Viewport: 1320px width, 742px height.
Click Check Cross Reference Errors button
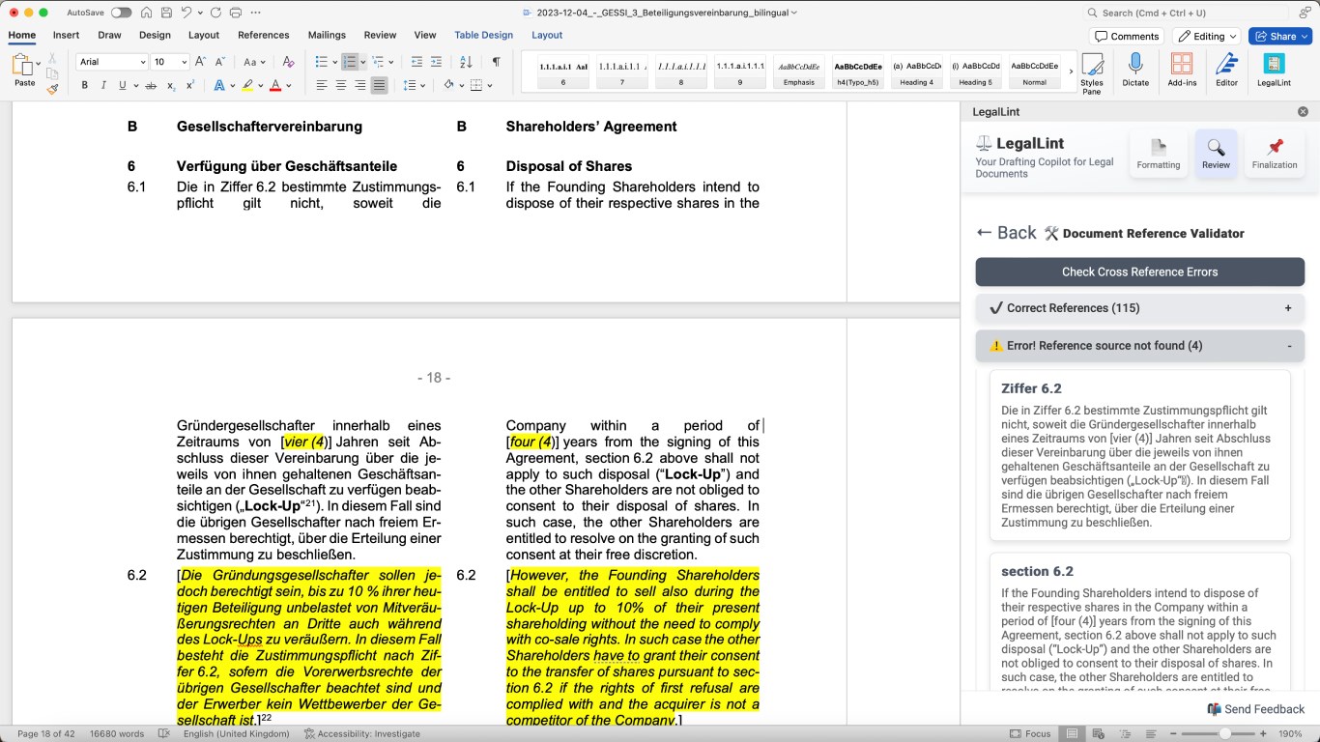(1140, 271)
